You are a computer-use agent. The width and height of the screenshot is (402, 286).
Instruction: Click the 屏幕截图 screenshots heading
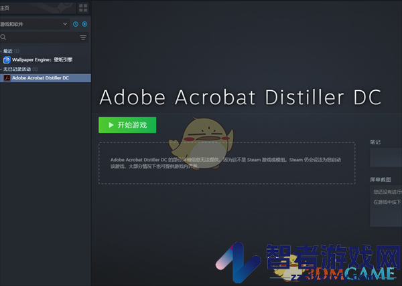pyautogui.click(x=380, y=180)
